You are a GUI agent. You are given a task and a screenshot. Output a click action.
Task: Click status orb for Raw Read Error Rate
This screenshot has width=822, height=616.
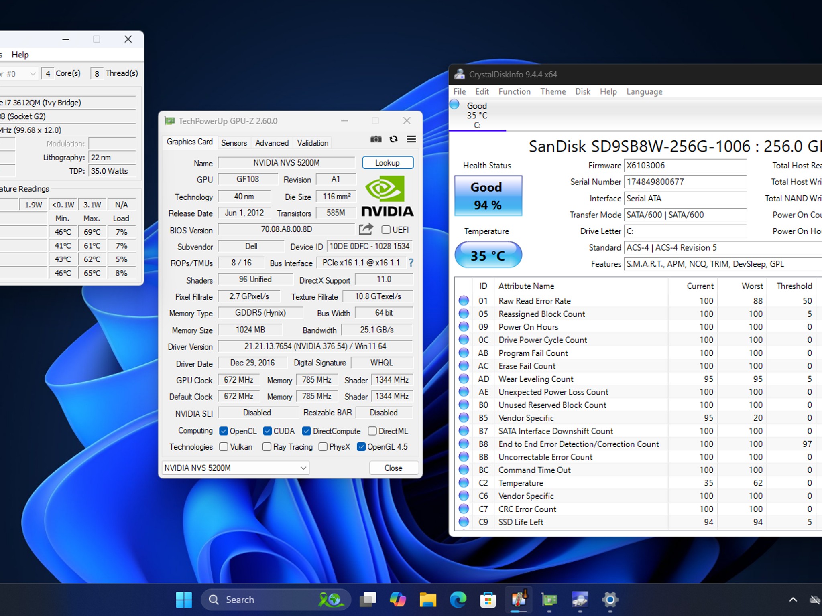pyautogui.click(x=464, y=300)
